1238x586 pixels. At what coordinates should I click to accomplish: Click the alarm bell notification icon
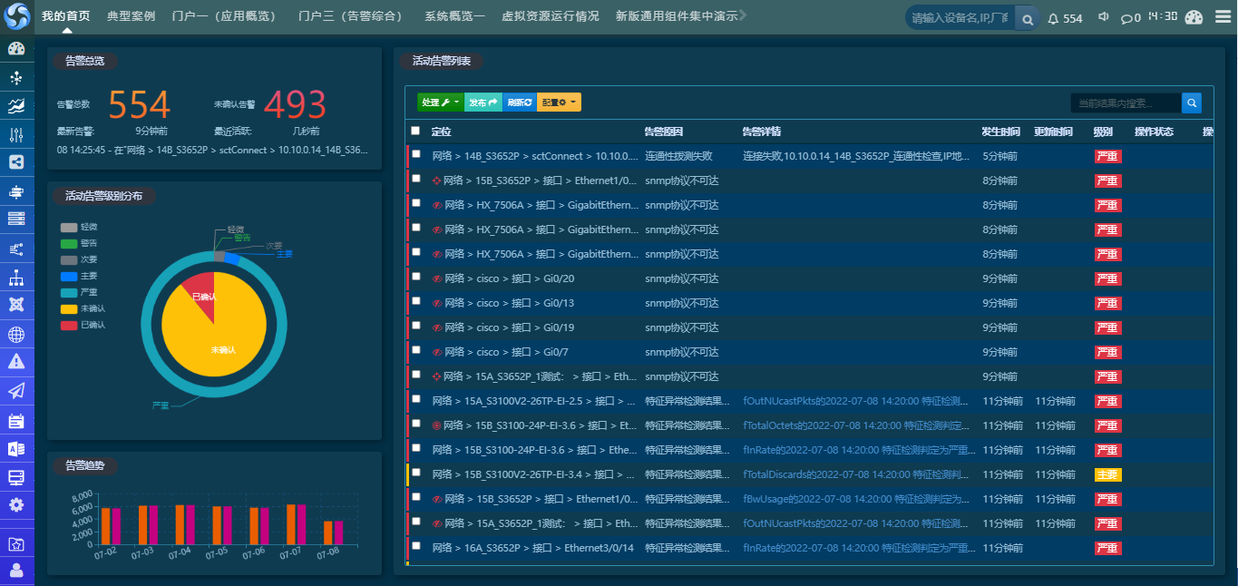[1053, 18]
